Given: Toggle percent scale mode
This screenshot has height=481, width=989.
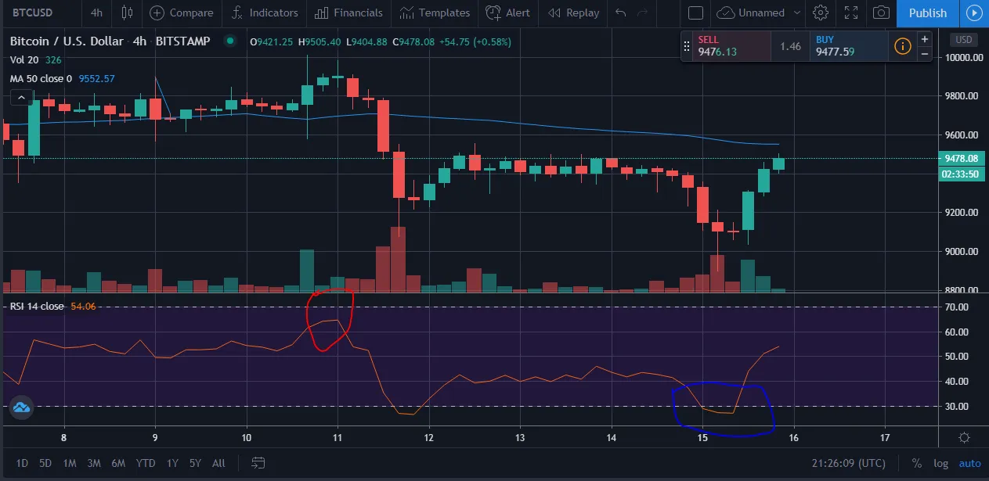Looking at the screenshot, I should (x=916, y=463).
